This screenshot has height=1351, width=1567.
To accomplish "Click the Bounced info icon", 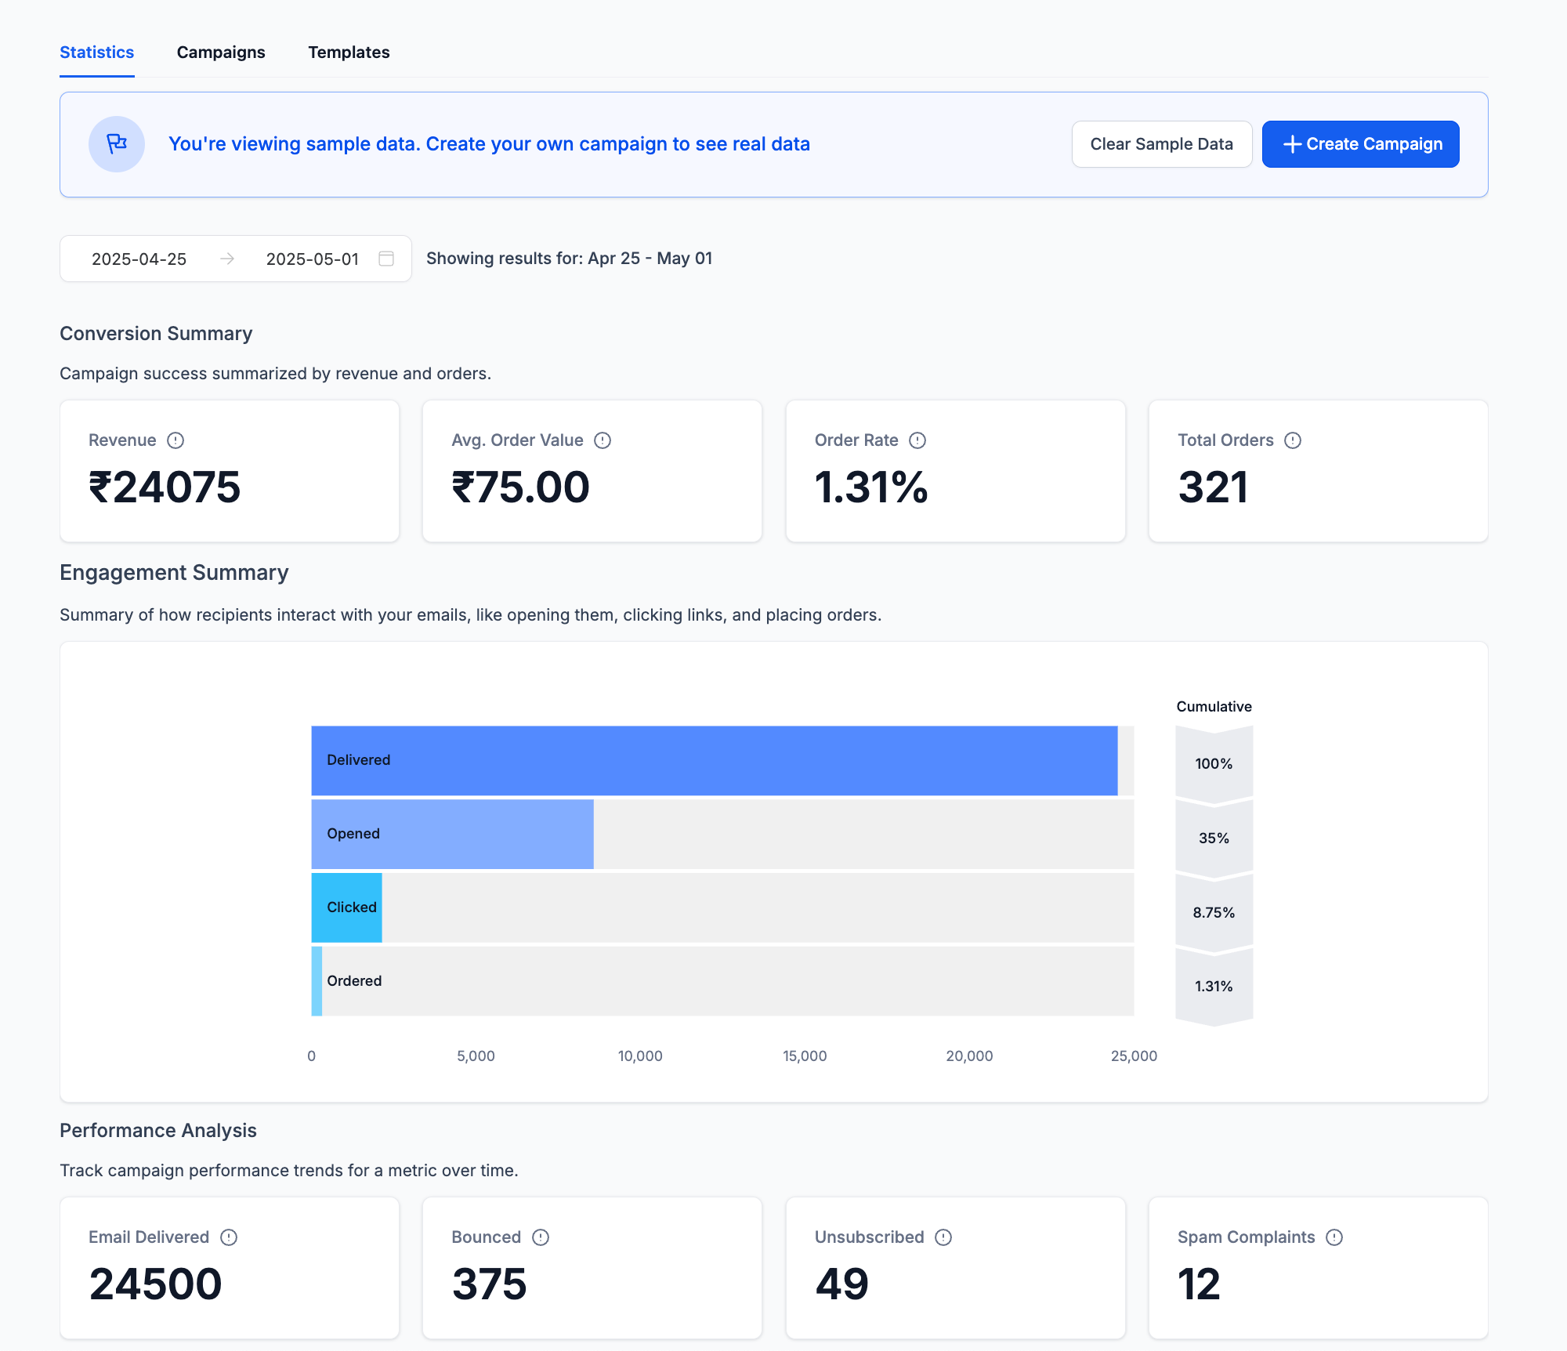I will 541,1237.
